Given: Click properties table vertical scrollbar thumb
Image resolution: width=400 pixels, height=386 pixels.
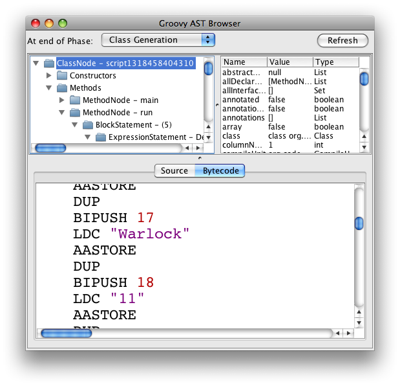Looking at the screenshot, I should [364, 79].
